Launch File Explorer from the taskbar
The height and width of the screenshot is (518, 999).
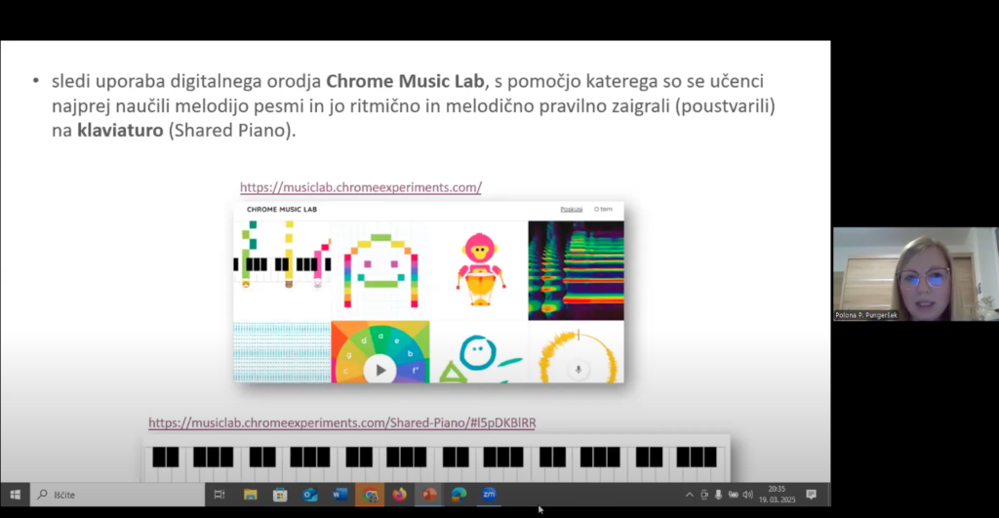pos(250,495)
